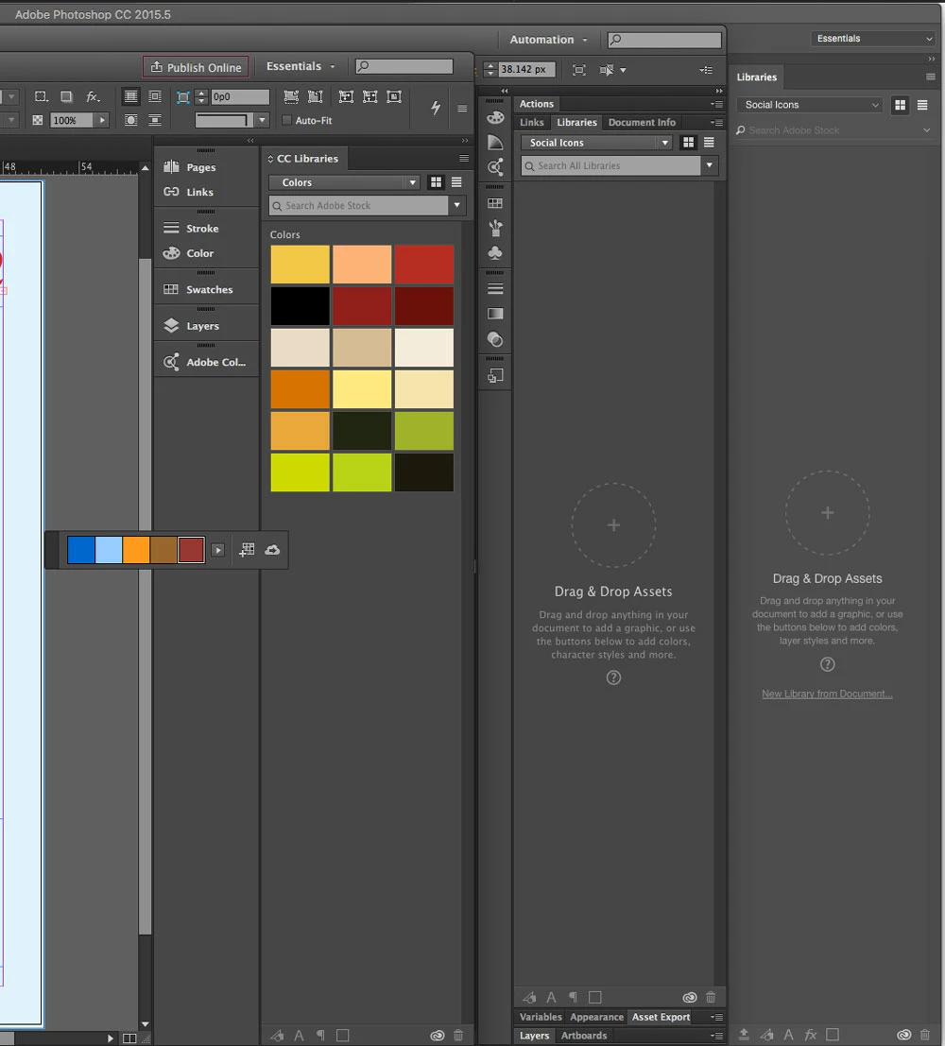This screenshot has width=945, height=1046.
Task: Click the center content frame icon
Action: click(394, 96)
